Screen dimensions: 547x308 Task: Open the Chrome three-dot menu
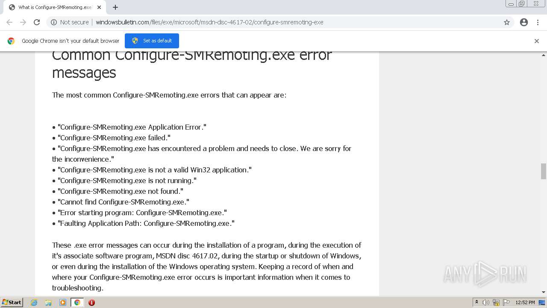coord(538,22)
